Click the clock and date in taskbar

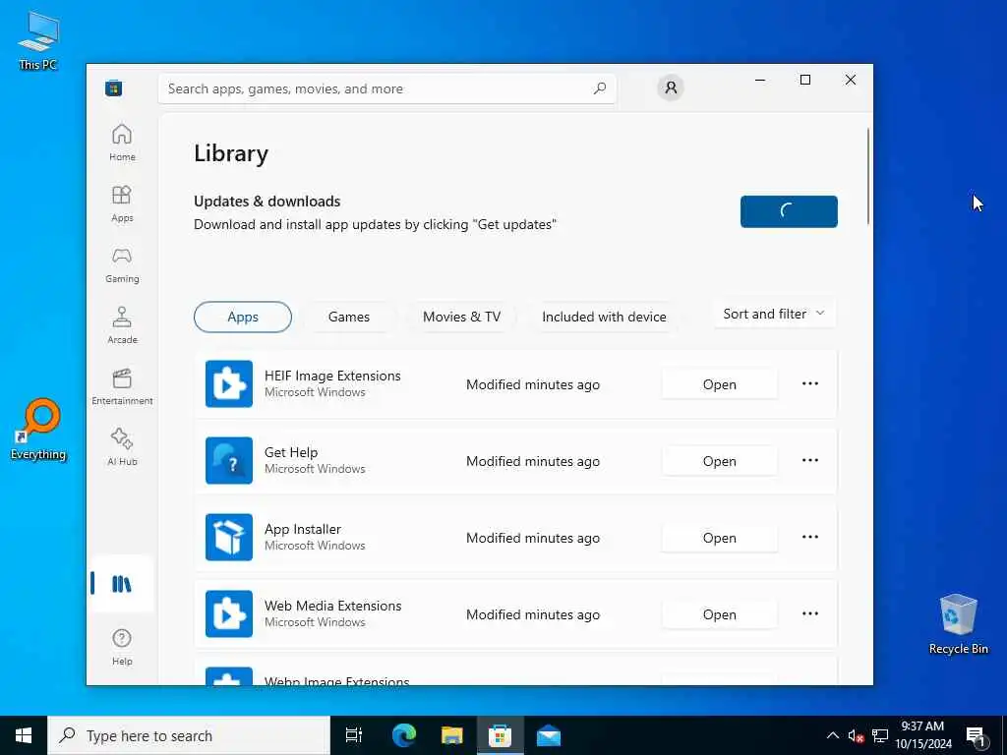click(922, 735)
